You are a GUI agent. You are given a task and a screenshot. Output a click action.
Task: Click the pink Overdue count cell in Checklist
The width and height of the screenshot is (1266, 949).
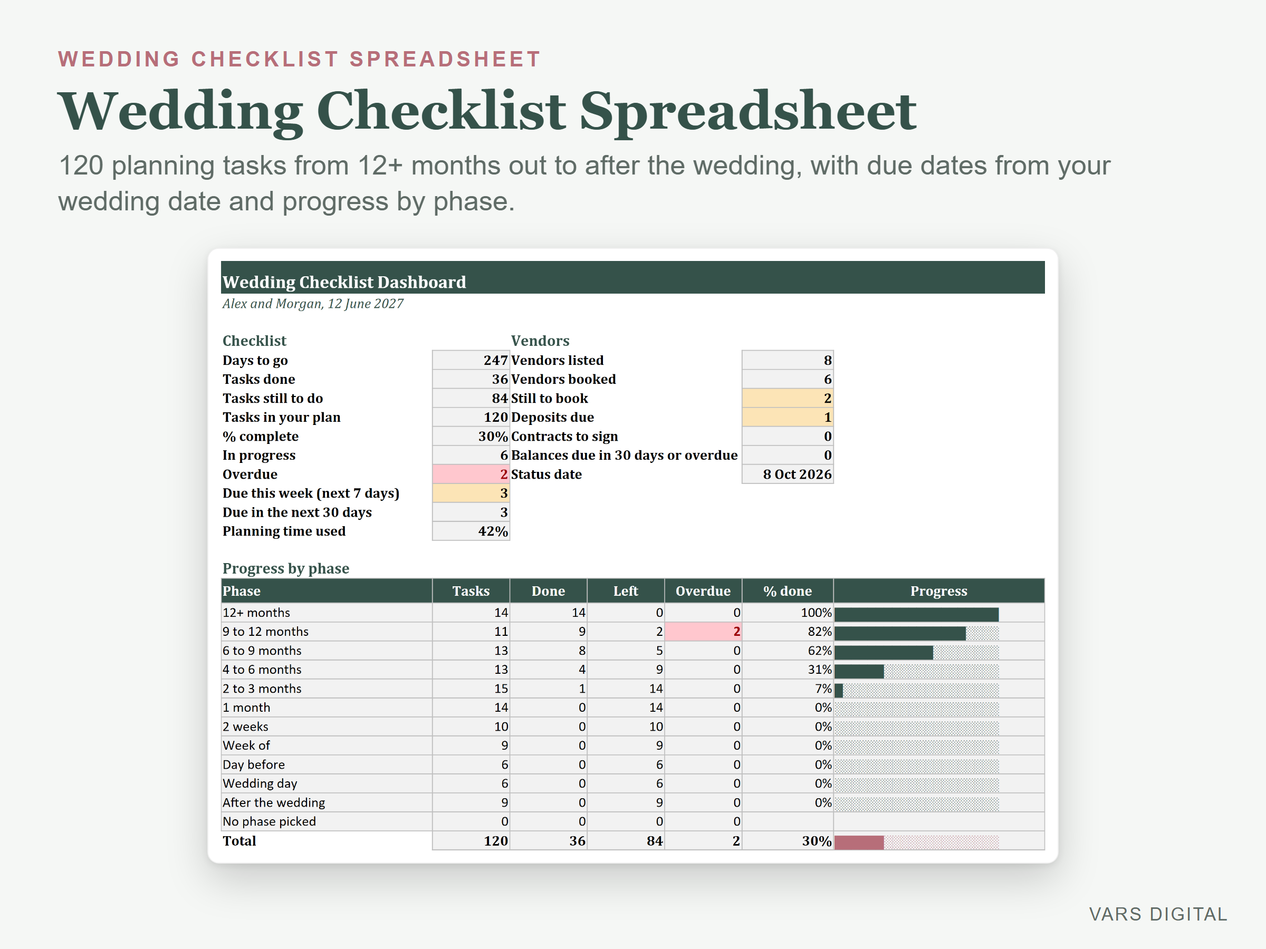click(x=471, y=474)
